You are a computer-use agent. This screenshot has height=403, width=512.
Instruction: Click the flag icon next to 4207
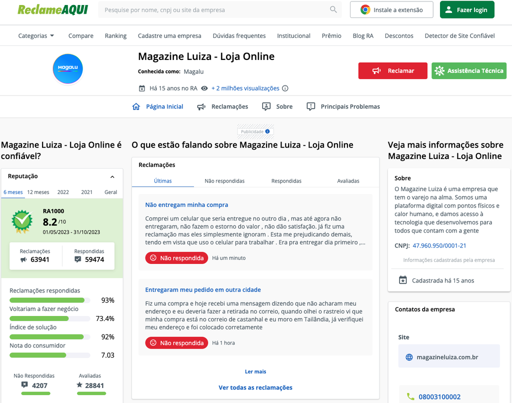pos(24,384)
